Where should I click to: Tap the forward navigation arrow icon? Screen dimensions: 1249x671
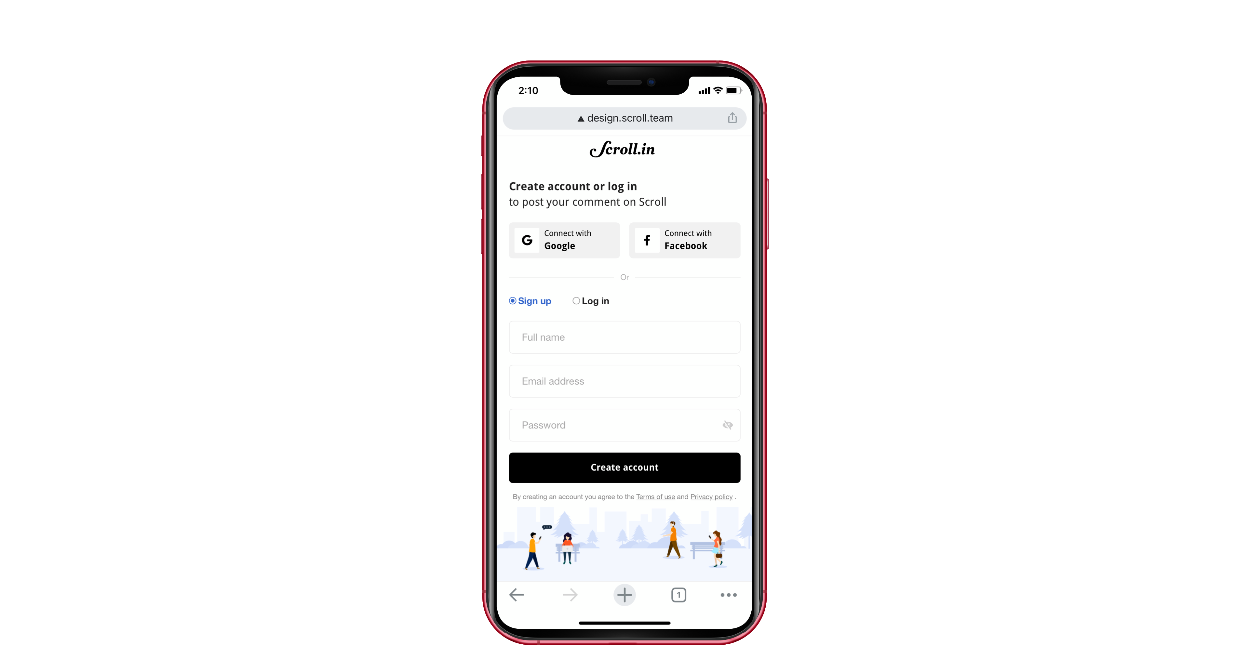click(x=571, y=595)
